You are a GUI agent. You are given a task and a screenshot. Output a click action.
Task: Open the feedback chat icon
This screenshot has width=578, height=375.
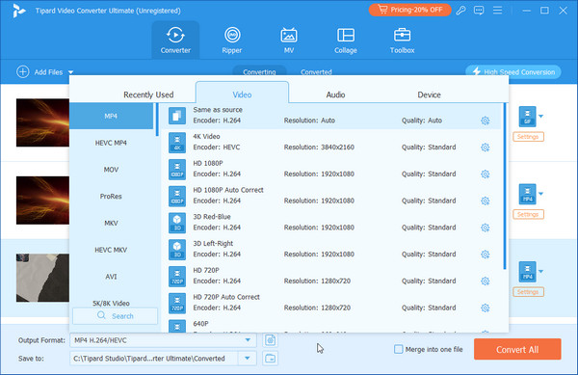(x=479, y=11)
